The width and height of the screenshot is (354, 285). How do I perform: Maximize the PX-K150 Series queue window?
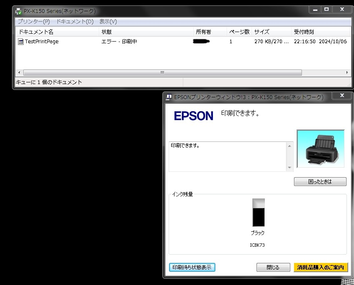pyautogui.click(x=327, y=10)
